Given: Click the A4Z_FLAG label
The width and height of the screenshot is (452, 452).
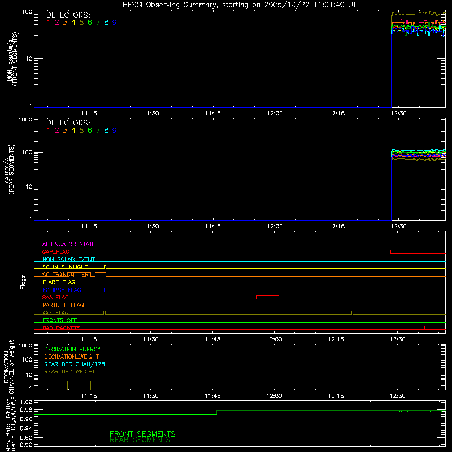Looking at the screenshot, I should click(x=55, y=312).
